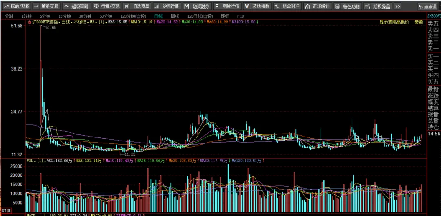Click the 行情/交易 balance scale icon
This screenshot has width=441, height=216.
[x=96, y=6]
